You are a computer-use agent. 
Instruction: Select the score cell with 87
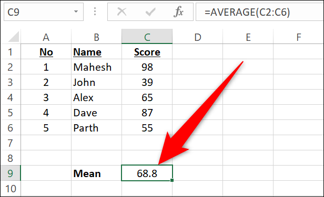click(147, 113)
